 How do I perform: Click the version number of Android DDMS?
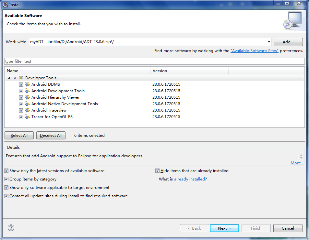[x=166, y=84]
